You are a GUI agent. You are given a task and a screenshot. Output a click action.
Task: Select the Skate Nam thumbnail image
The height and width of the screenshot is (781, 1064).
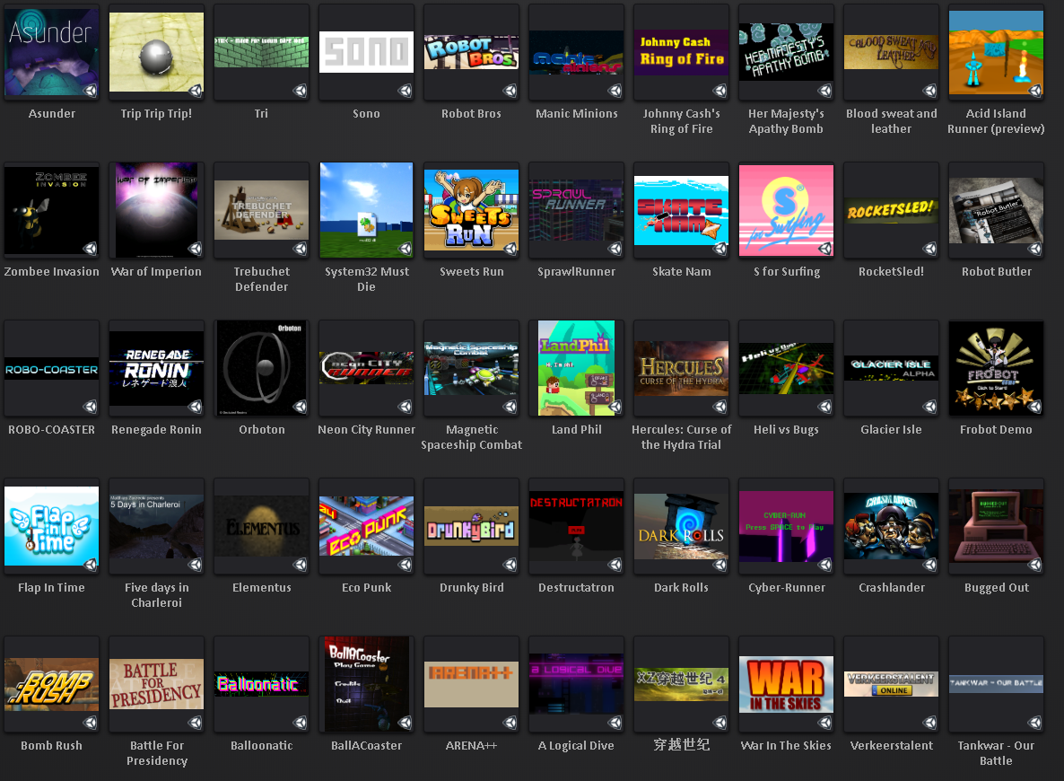[681, 210]
